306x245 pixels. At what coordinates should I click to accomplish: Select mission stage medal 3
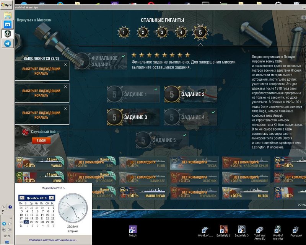pyautogui.click(x=162, y=32)
